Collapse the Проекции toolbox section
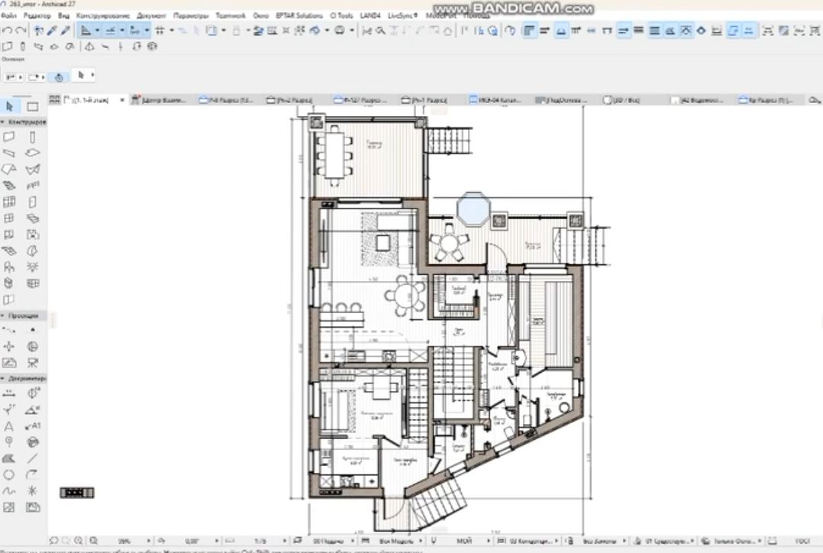Screen dimensions: 823x553 (x=3, y=315)
